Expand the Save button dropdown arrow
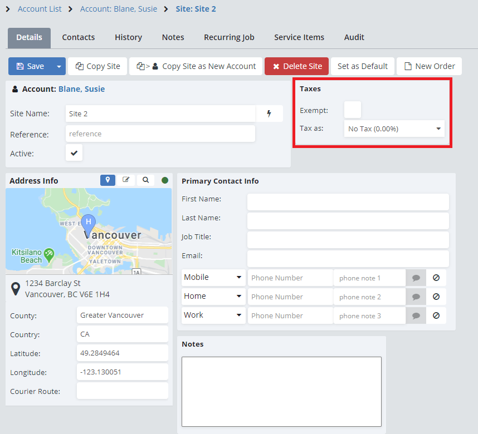478x434 pixels. (59, 66)
